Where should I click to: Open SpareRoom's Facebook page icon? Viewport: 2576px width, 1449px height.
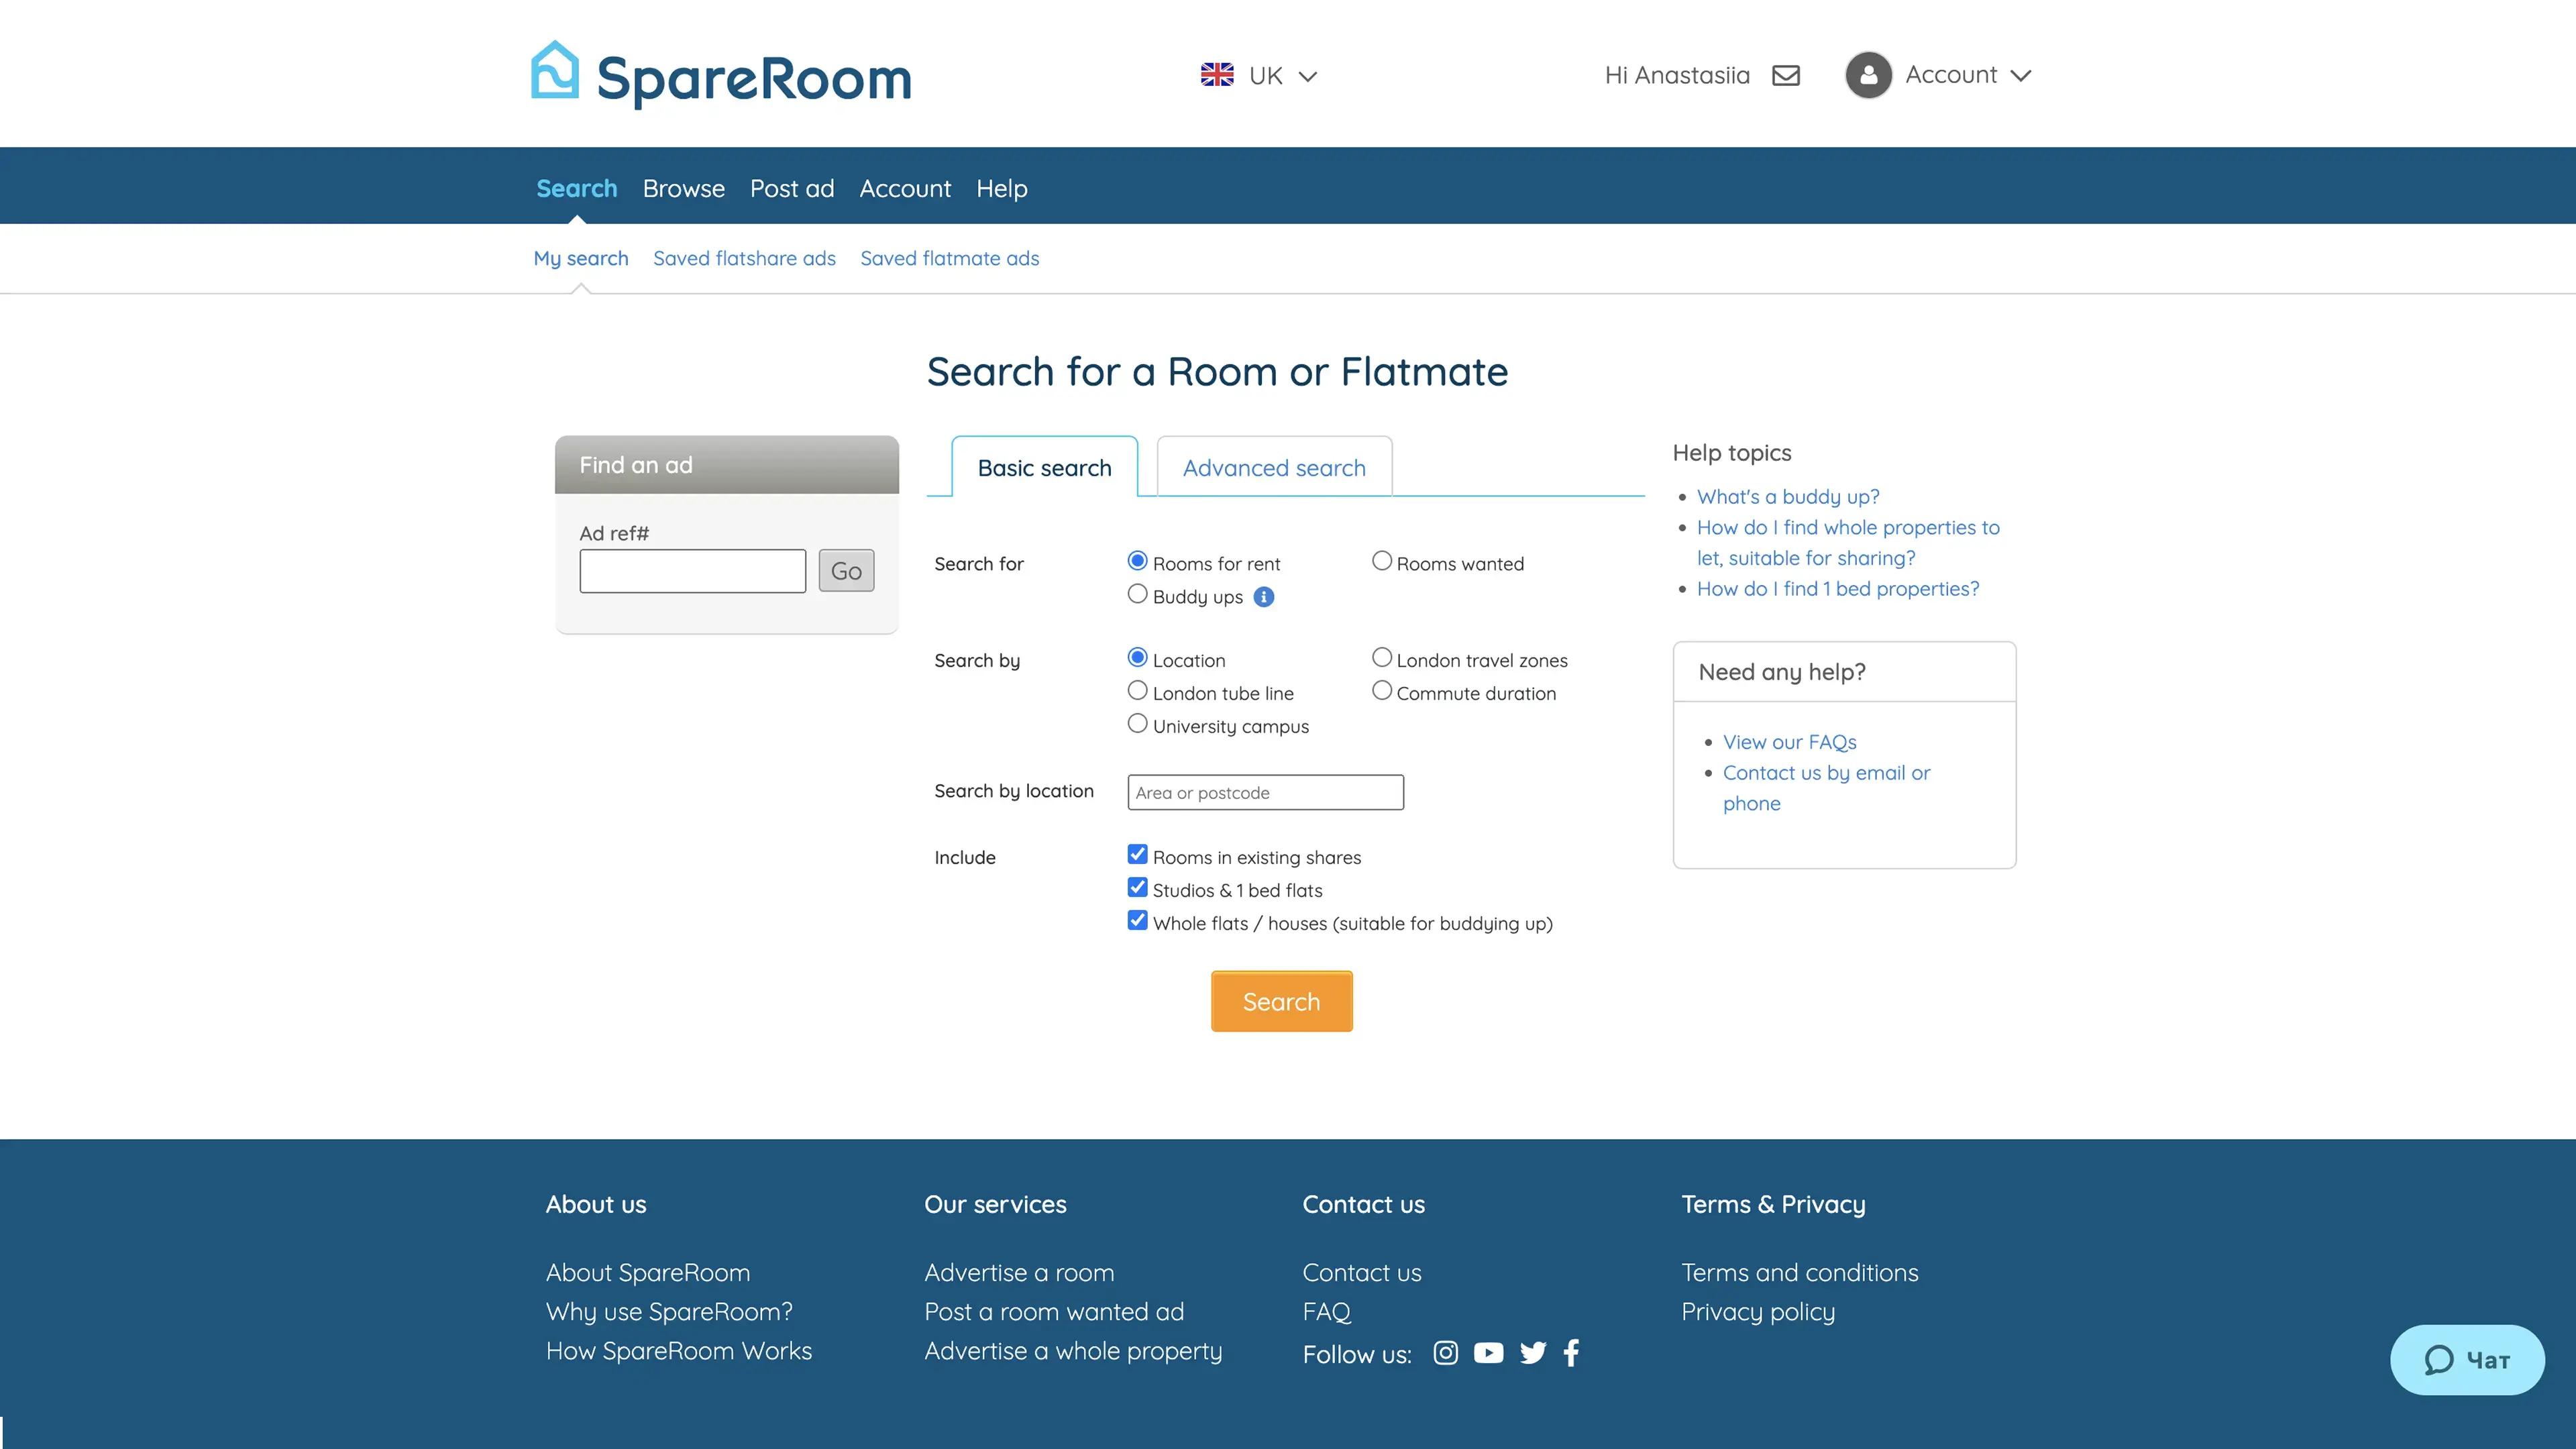(1571, 1353)
